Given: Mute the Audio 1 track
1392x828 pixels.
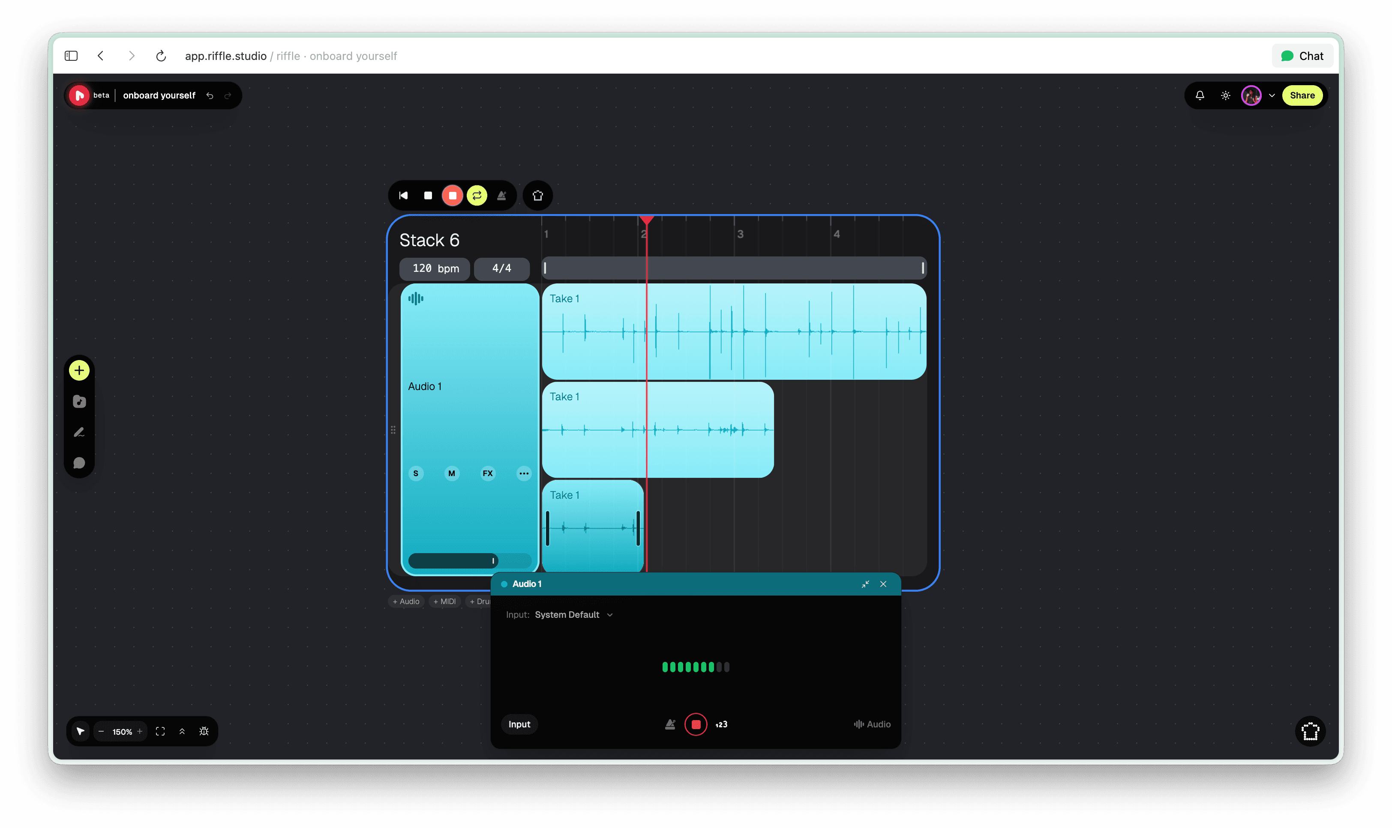Looking at the screenshot, I should pos(452,473).
